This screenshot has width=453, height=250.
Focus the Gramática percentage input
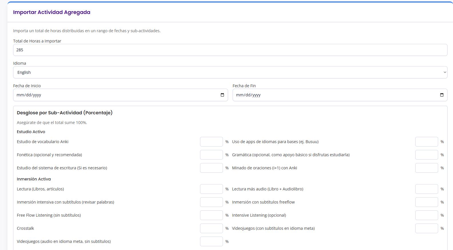point(426,155)
